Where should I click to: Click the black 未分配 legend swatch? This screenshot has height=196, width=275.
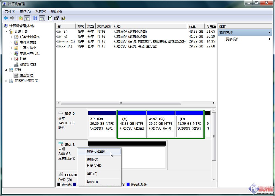[59, 184]
